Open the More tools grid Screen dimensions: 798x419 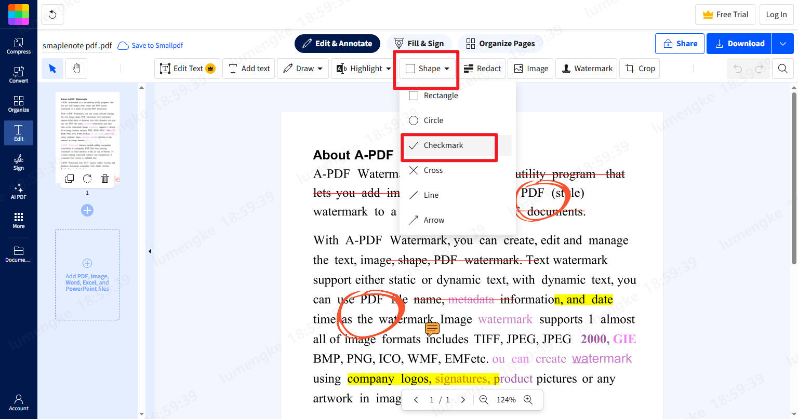19,220
